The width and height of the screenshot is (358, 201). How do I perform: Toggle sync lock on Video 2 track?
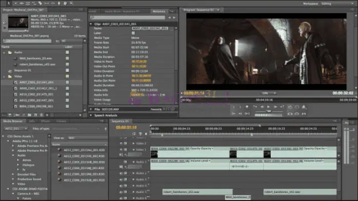tap(125, 144)
